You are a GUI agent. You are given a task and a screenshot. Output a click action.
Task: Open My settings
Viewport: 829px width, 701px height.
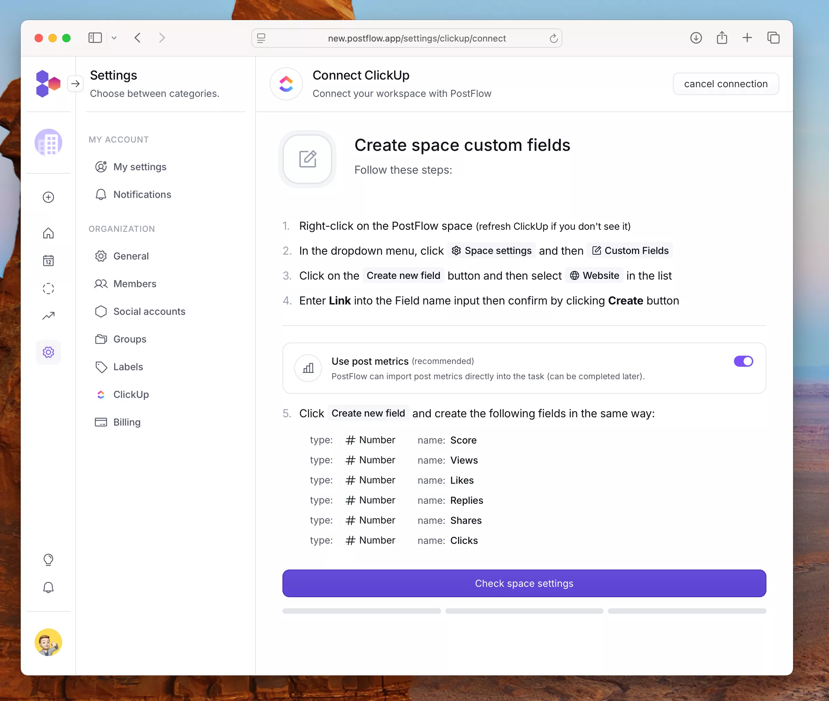tap(131, 167)
